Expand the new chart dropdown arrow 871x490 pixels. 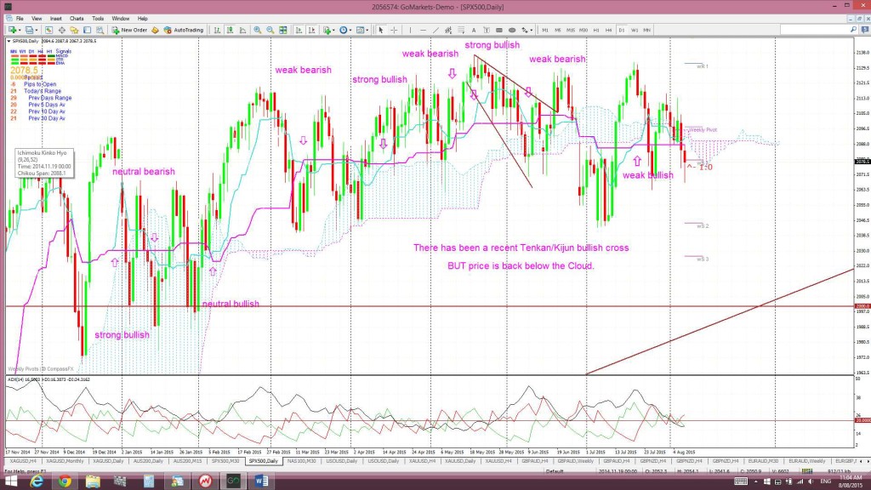[20, 30]
